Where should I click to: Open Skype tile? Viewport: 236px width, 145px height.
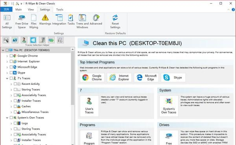[173, 77]
